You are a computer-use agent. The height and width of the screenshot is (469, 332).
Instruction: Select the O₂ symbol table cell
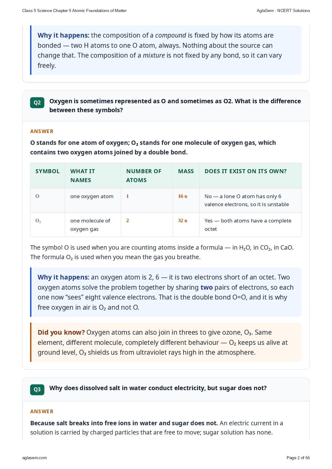(48, 225)
